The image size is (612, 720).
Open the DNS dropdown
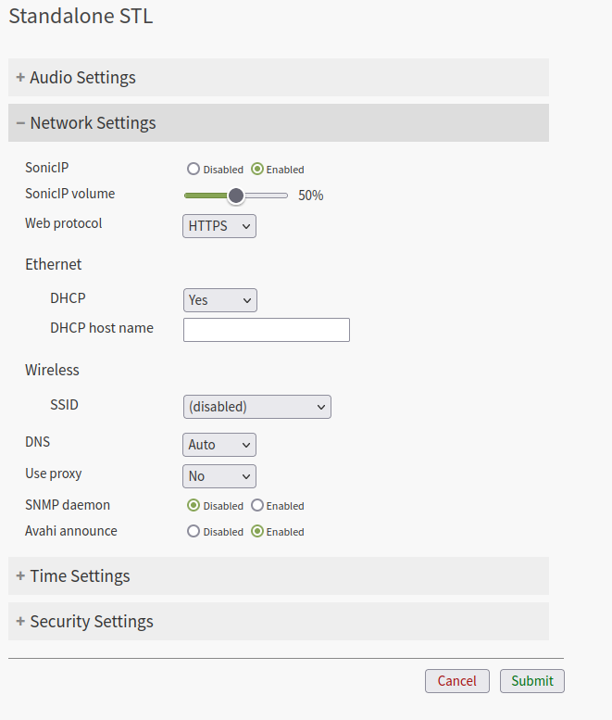[x=219, y=445]
